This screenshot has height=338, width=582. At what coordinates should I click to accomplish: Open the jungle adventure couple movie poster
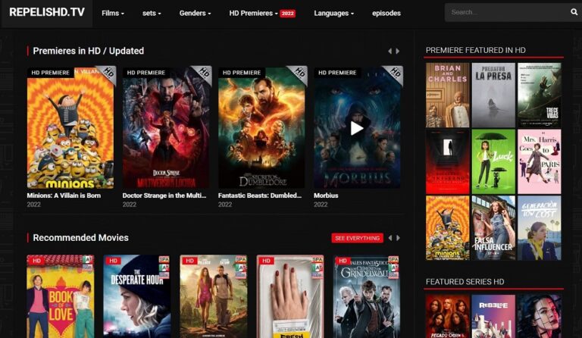click(x=214, y=296)
